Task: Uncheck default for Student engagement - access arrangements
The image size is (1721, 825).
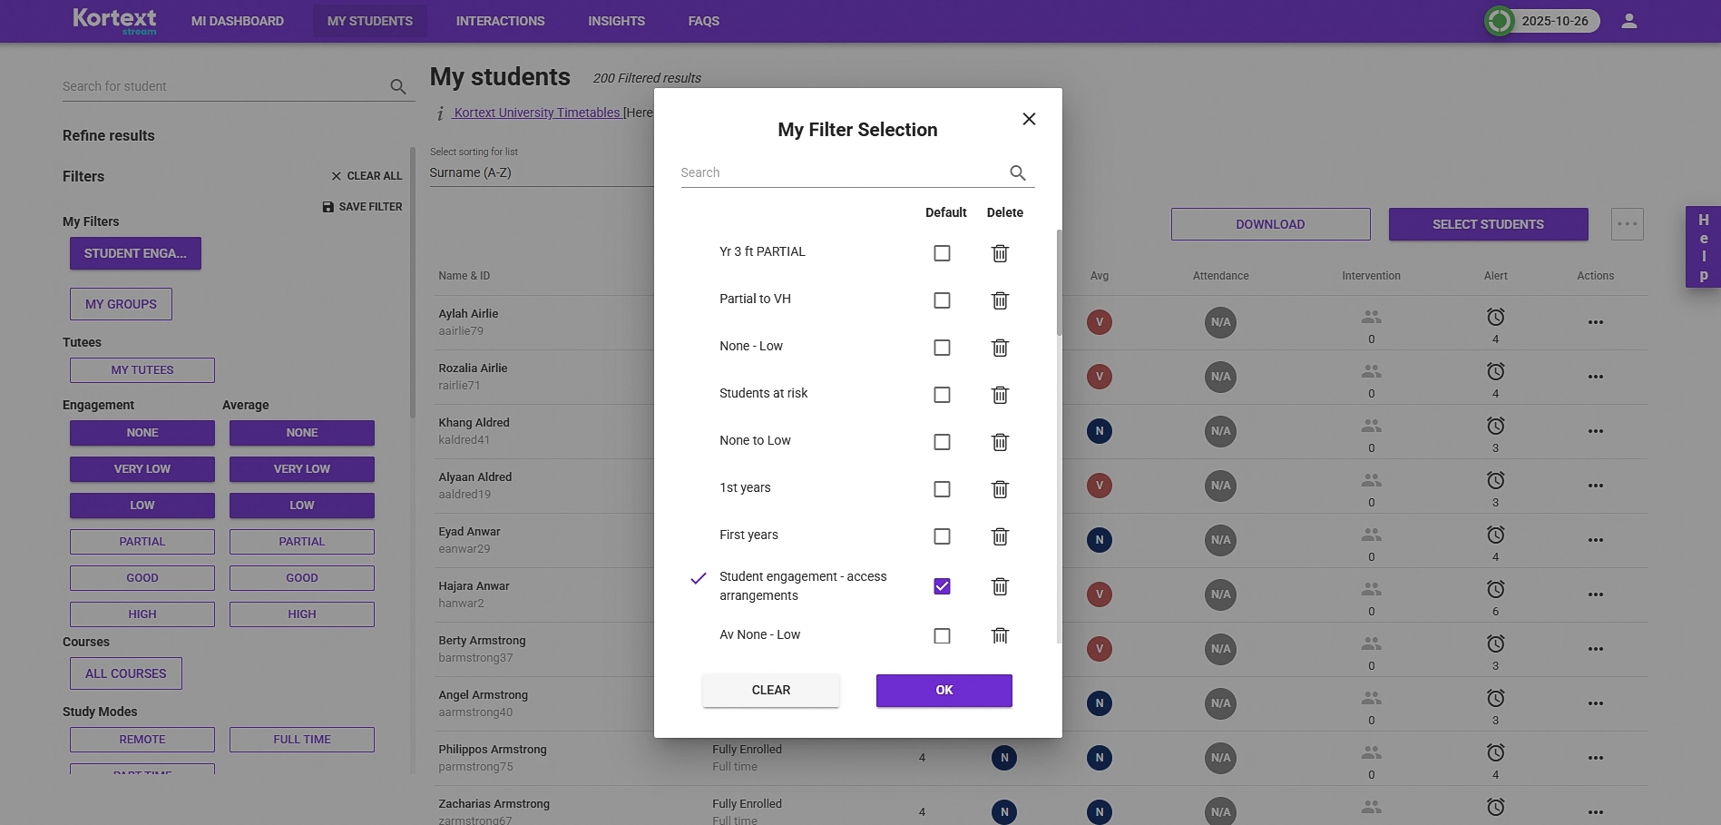Action: (x=941, y=586)
